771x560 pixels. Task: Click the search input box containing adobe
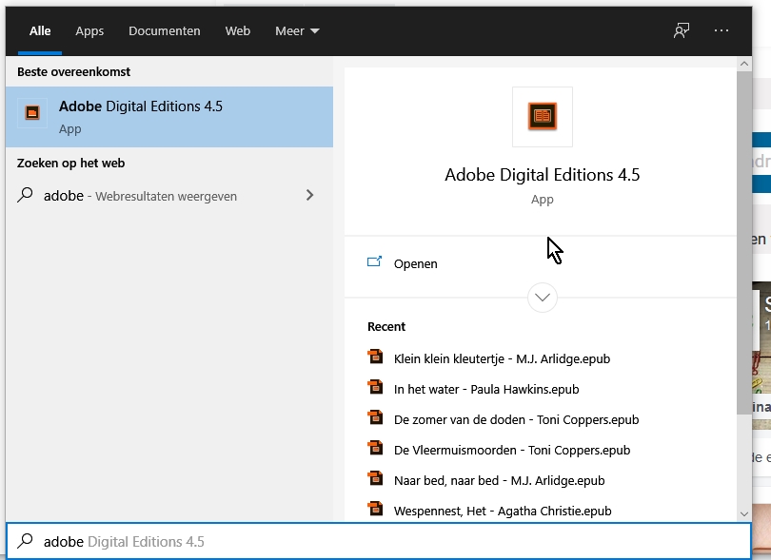[381, 541]
